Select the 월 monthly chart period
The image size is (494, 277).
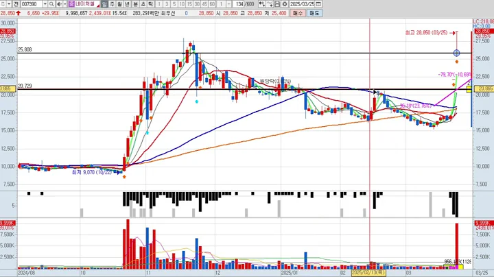coord(119,4)
